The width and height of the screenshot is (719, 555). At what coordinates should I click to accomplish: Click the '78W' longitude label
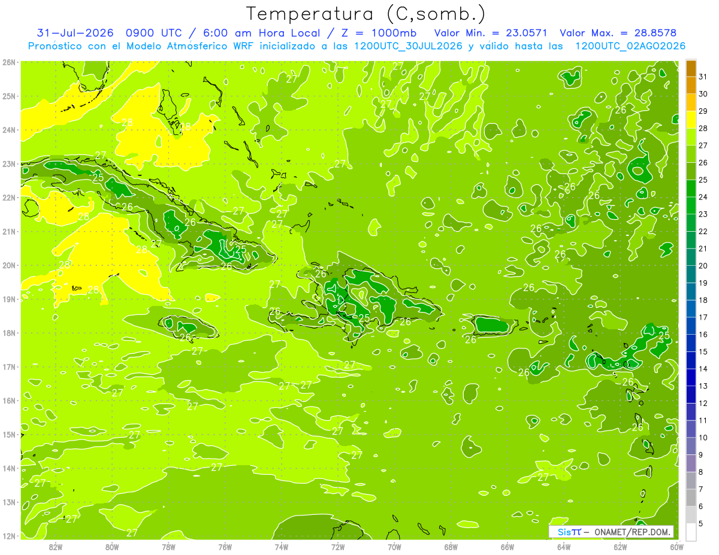point(168,547)
